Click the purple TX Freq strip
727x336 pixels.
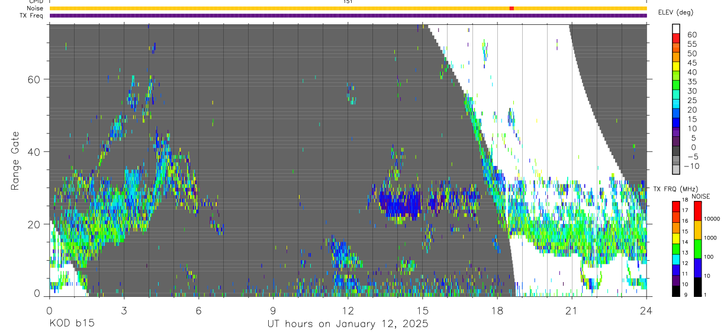348,15
